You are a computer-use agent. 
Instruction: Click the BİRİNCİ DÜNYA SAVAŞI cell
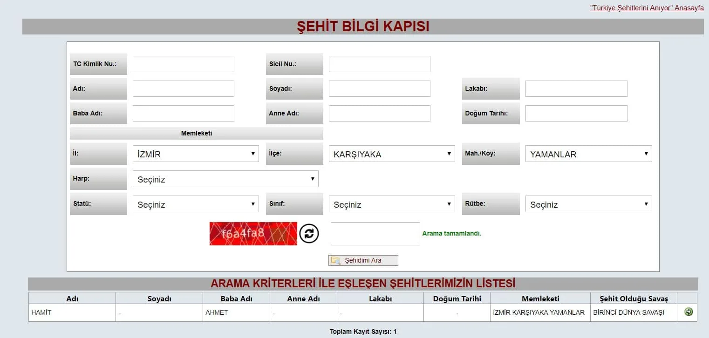pos(634,312)
